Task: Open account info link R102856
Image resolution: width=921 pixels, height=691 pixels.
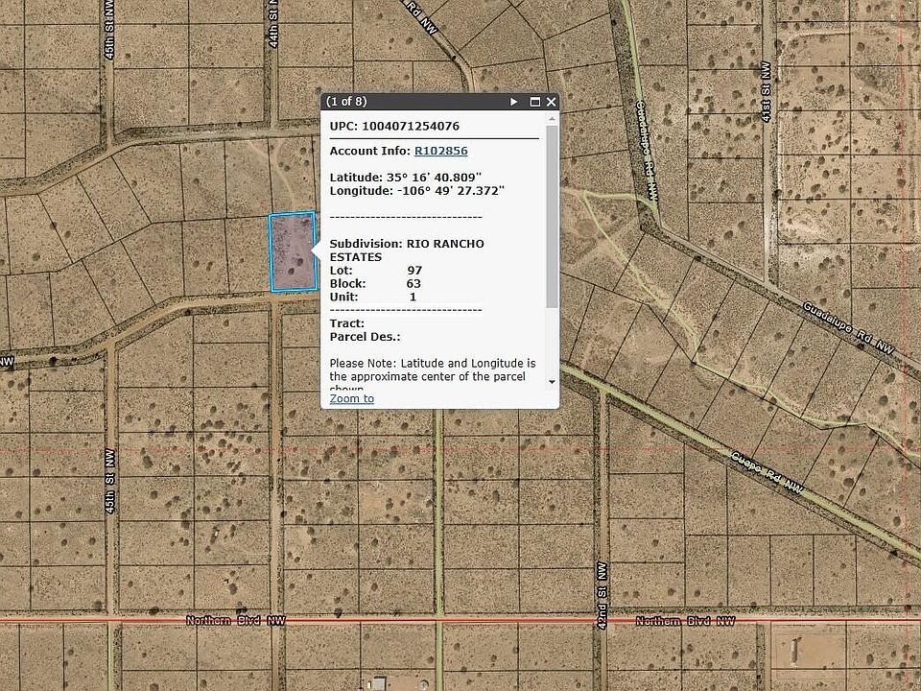Action: pos(440,151)
